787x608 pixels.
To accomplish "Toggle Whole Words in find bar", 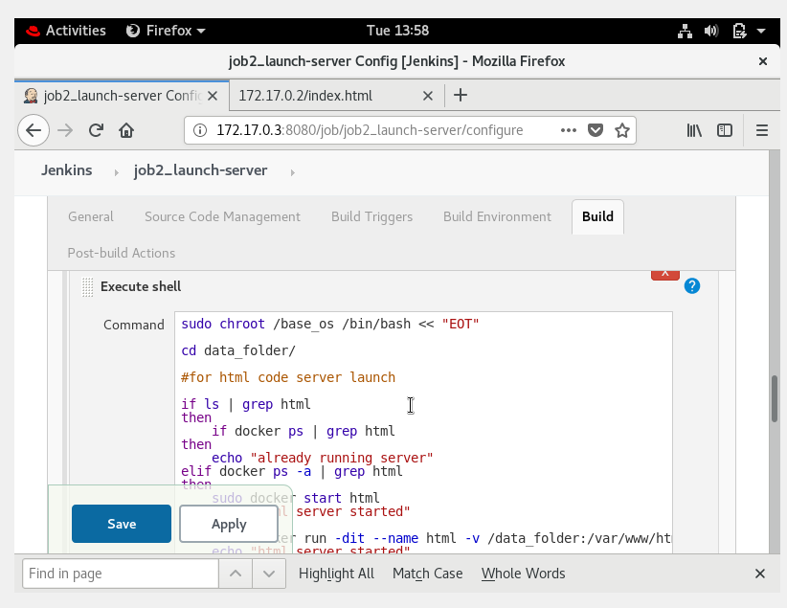I will pos(523,574).
